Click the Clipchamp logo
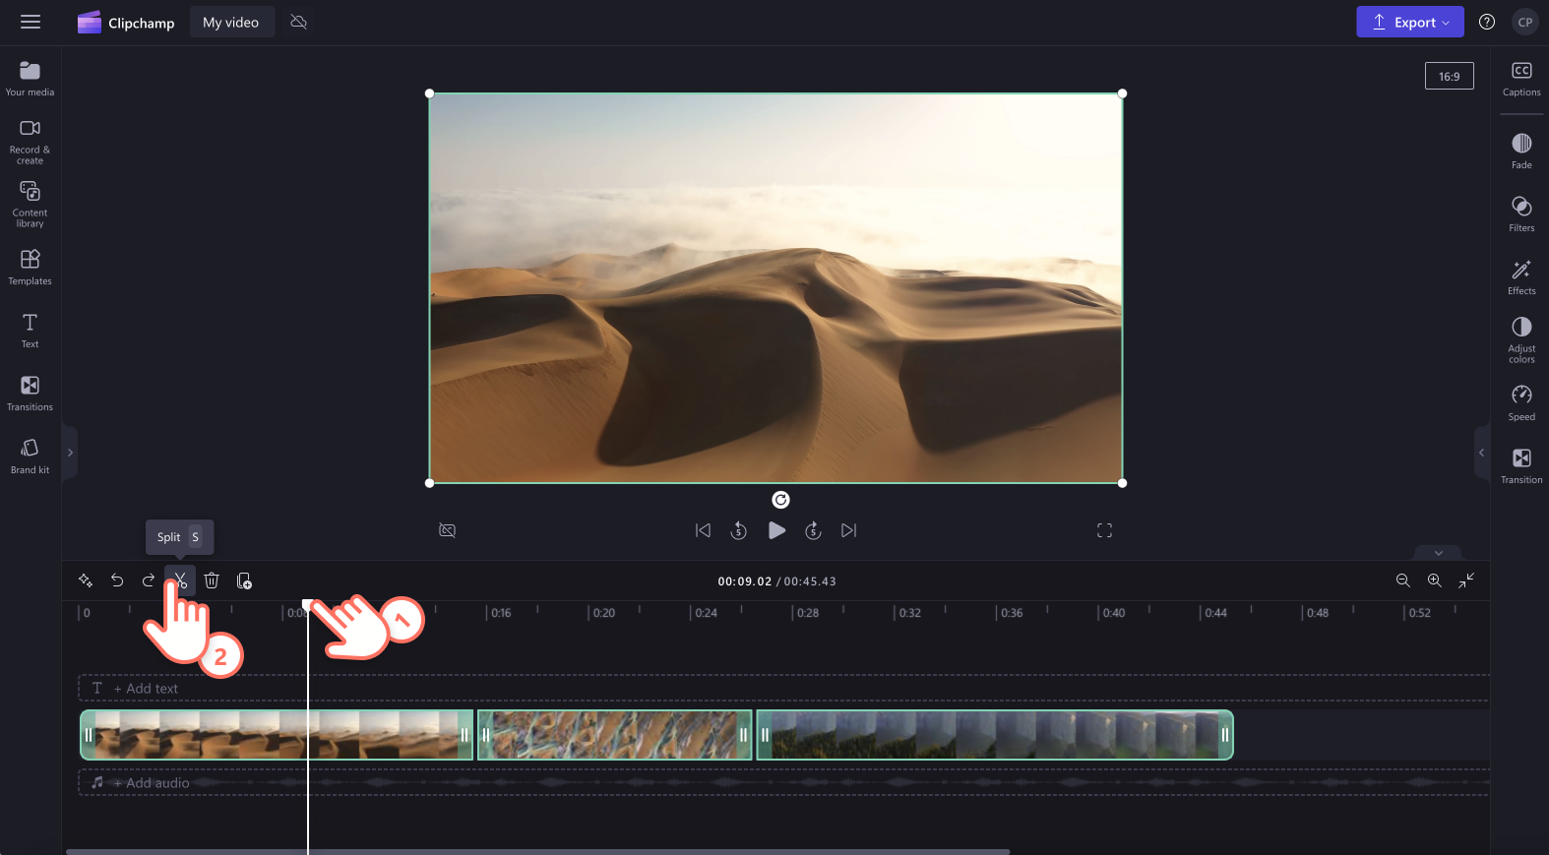 (126, 23)
